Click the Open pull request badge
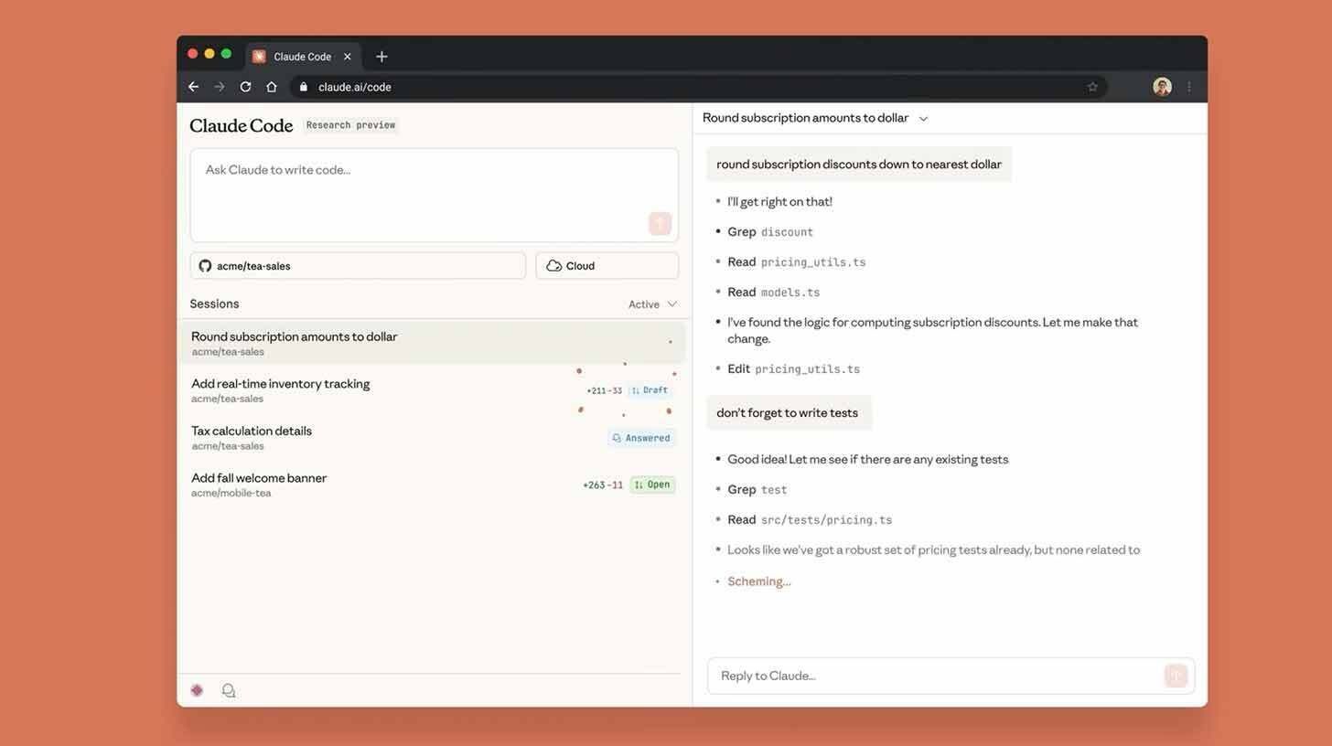The width and height of the screenshot is (1332, 746). coord(652,485)
